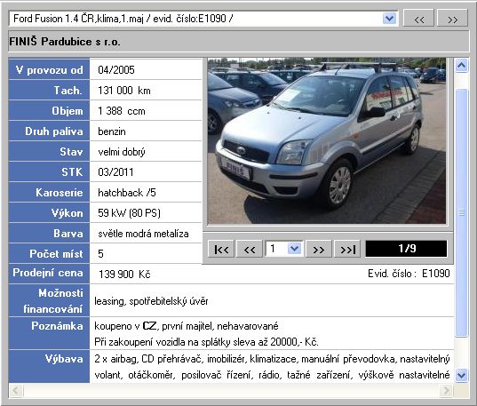Click the Ford Fusion car photo
Viewport: 477px width, 406px height.
coord(326,141)
